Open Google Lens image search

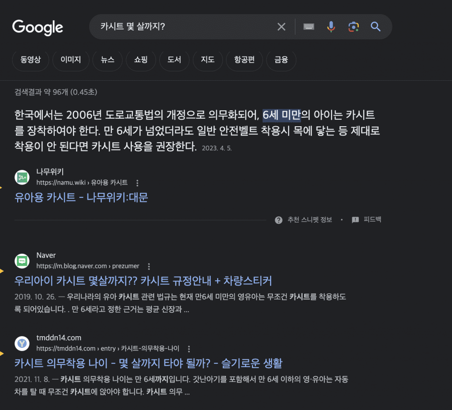click(354, 27)
